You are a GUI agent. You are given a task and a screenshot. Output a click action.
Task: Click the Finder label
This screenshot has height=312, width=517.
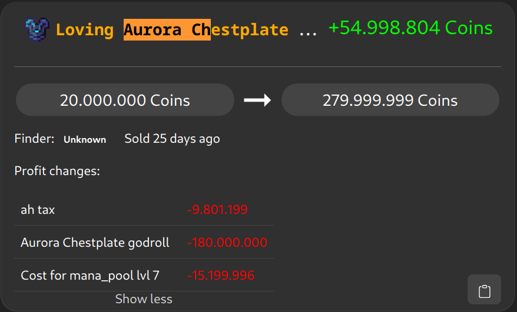[34, 139]
